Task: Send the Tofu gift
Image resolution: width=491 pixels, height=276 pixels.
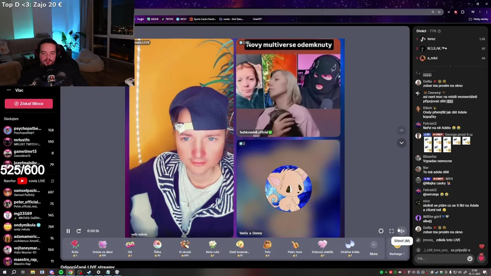Action: point(267,248)
